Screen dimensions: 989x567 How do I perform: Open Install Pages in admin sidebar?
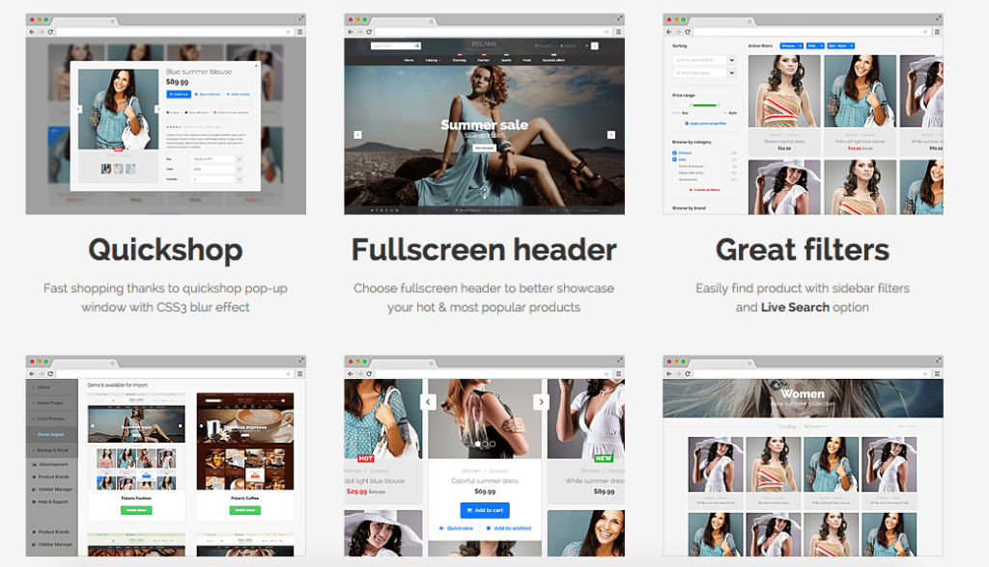(x=50, y=403)
